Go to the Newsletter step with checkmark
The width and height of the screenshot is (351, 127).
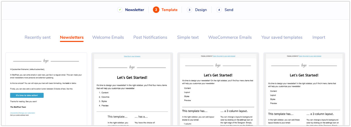coord(120,10)
